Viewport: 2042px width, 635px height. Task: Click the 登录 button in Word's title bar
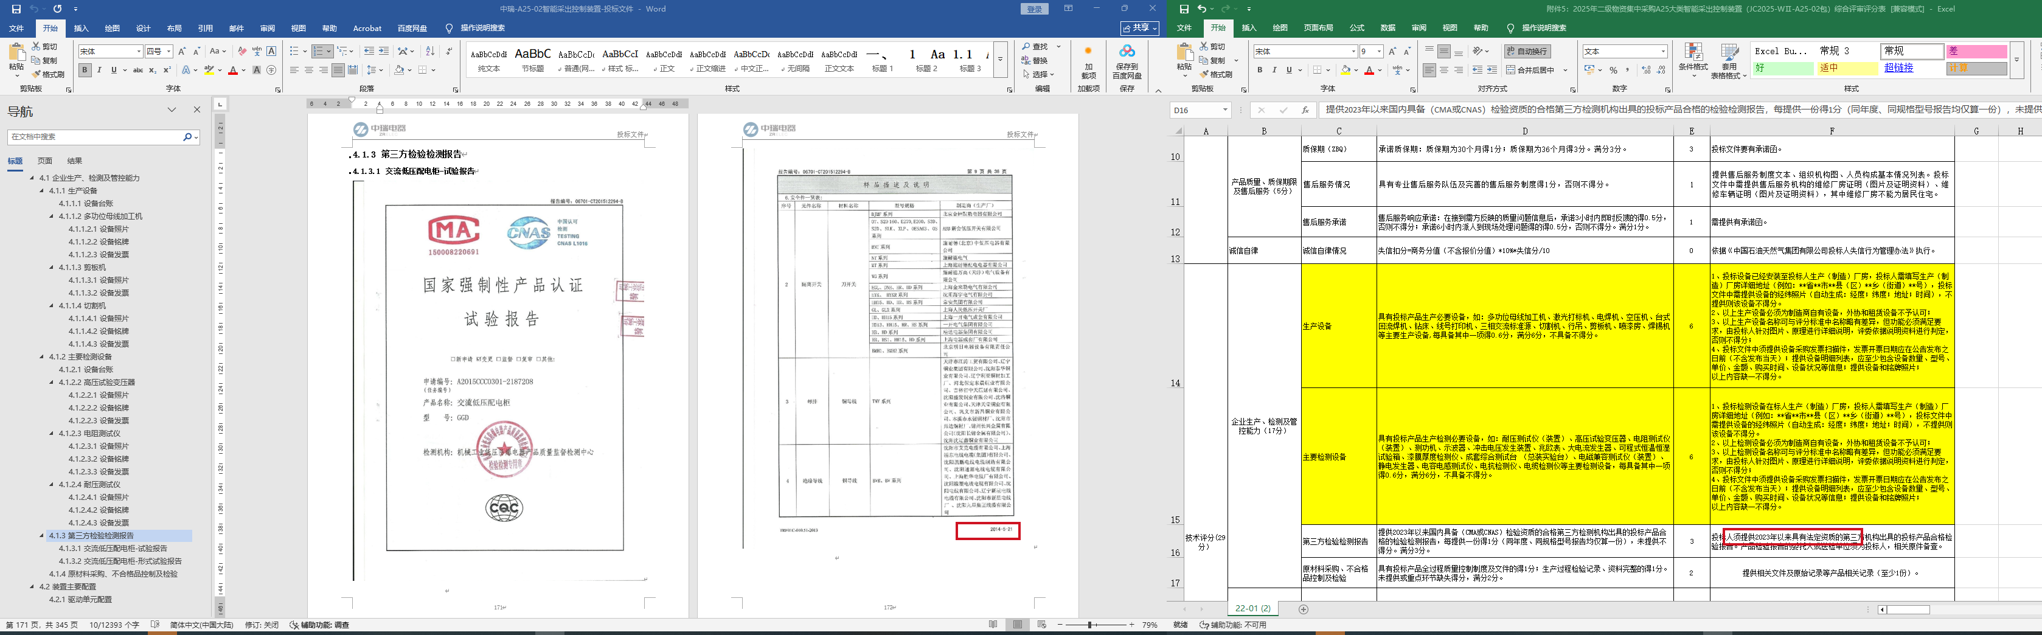point(1035,9)
